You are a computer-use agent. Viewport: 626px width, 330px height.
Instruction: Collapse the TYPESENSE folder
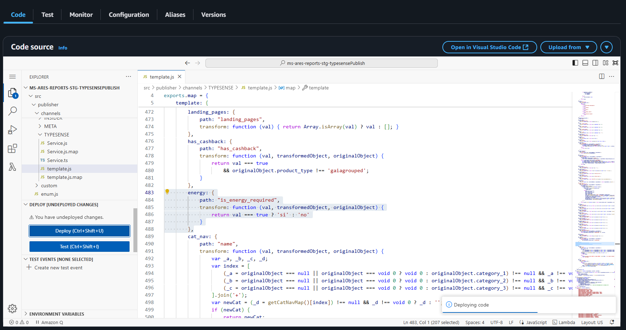click(56, 135)
